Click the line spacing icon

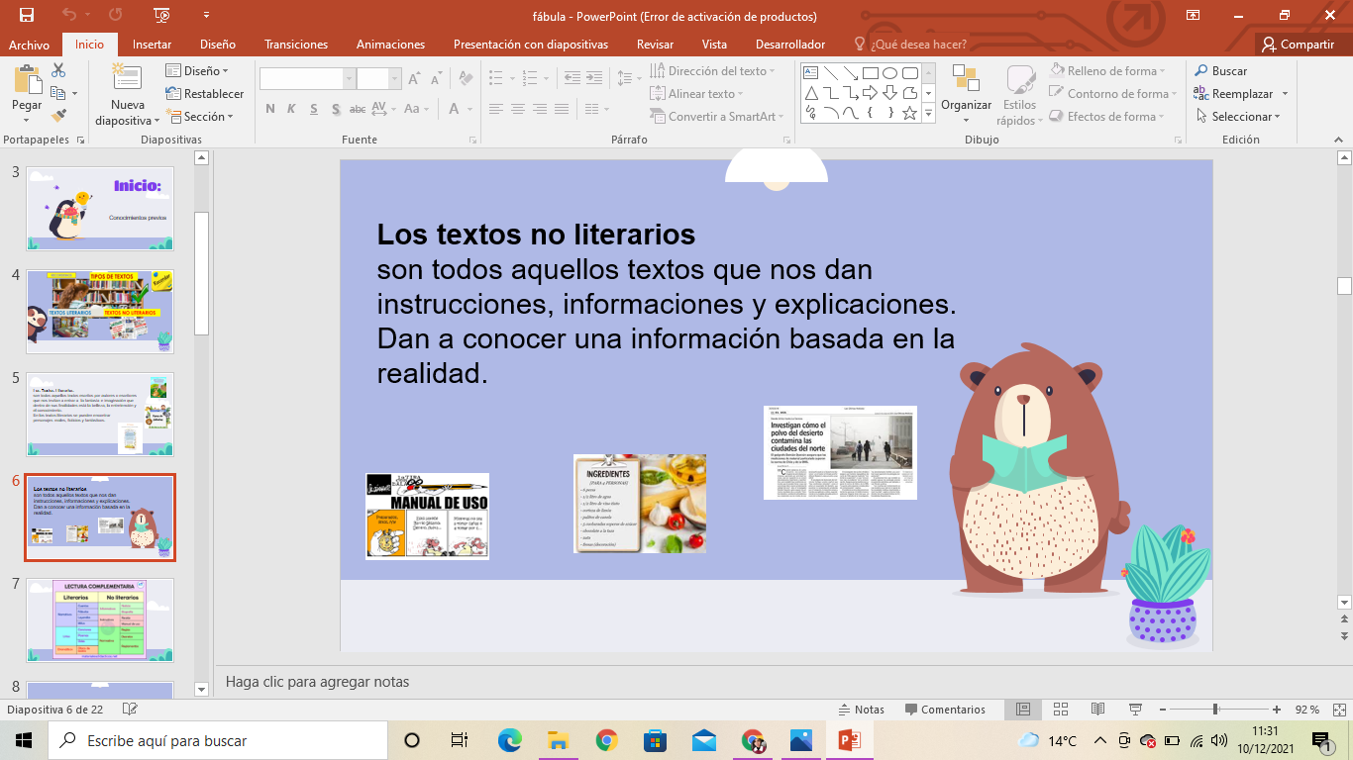click(x=626, y=79)
